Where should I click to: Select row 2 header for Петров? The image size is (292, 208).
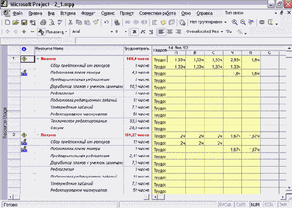tap(14, 135)
